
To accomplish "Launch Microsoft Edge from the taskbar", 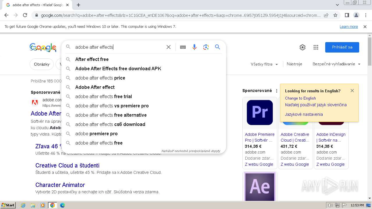I will 62,205.
